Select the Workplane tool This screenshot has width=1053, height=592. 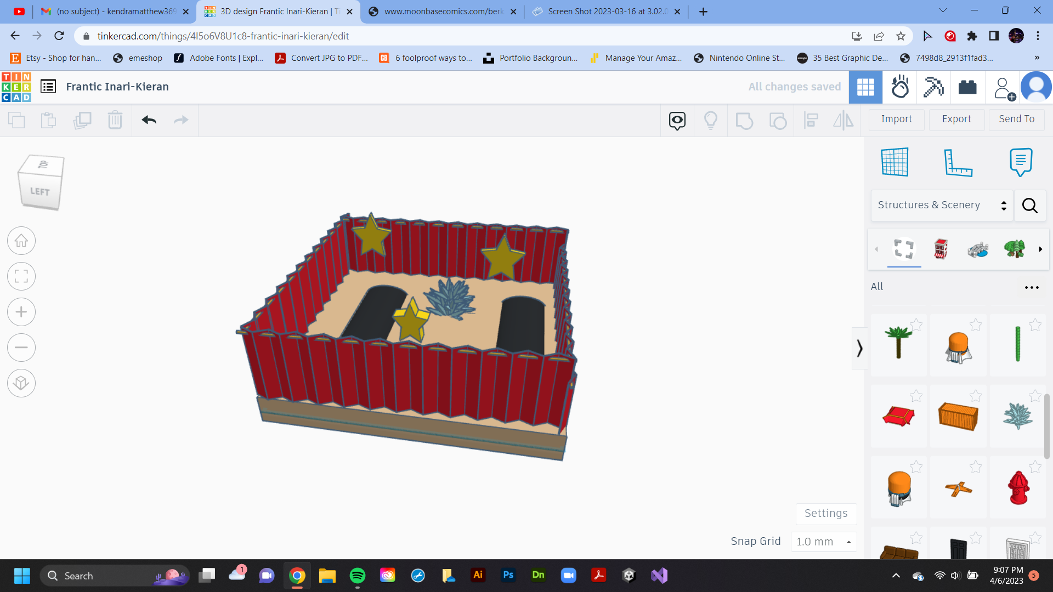(x=895, y=162)
